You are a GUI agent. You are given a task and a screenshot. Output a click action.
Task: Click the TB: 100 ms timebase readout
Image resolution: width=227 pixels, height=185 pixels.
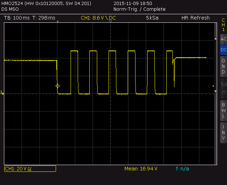pos(17,18)
